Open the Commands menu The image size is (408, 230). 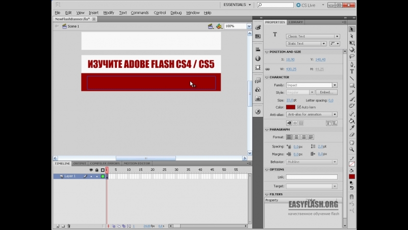[140, 13]
